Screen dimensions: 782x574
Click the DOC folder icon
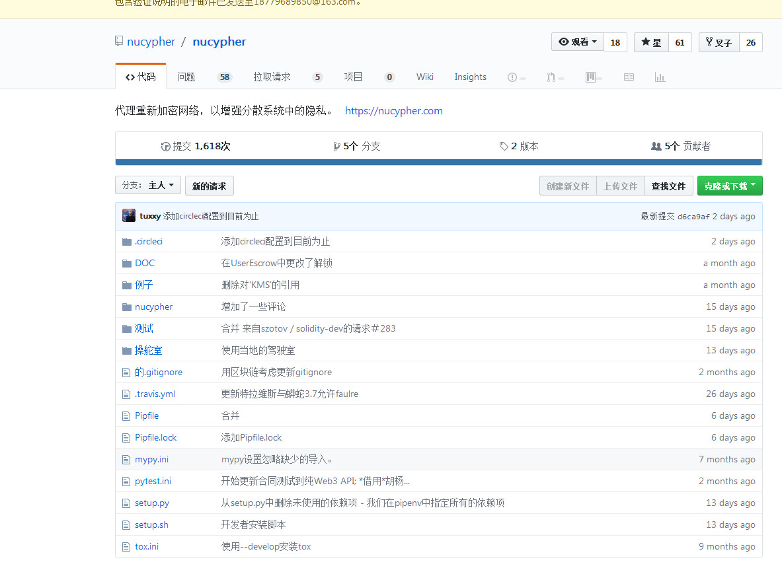pyautogui.click(x=127, y=264)
